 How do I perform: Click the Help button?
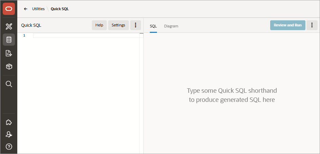(x=99, y=25)
